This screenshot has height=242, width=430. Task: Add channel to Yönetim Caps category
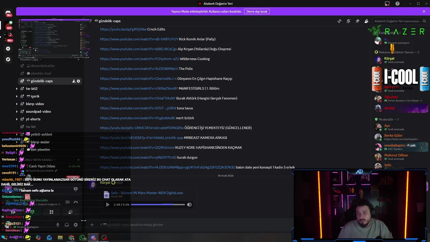click(78, 59)
